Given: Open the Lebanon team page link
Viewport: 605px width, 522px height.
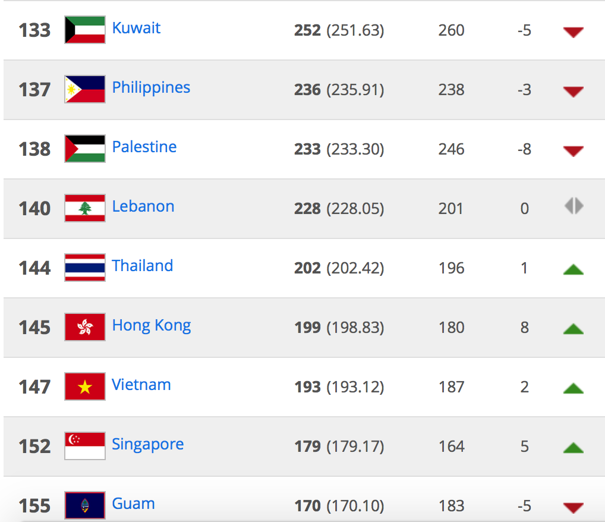Looking at the screenshot, I should (143, 206).
